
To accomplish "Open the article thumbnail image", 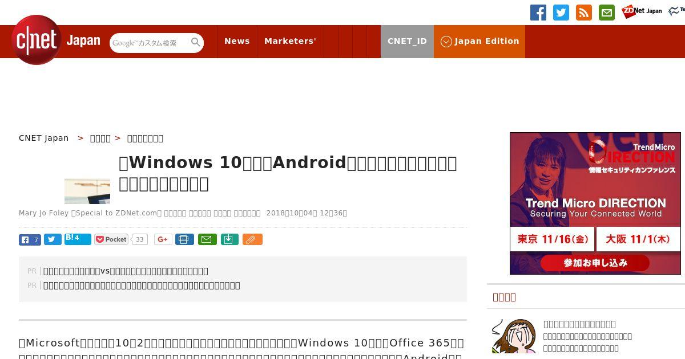I will tap(87, 191).
